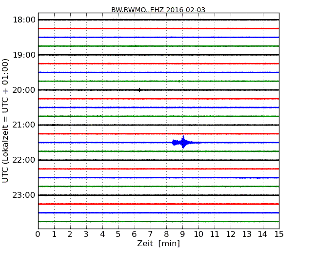Click the 20:00 y-axis time label
The image size is (317, 254).
tap(24, 90)
